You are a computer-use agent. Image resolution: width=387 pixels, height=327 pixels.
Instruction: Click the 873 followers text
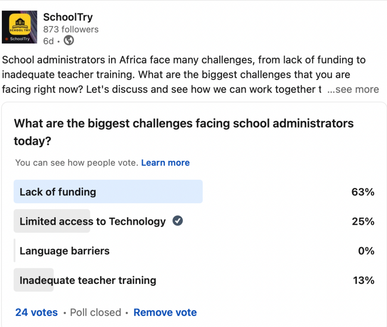[x=71, y=30]
